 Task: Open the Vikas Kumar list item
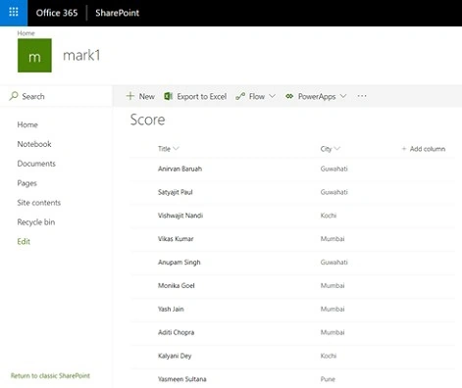[176, 239]
